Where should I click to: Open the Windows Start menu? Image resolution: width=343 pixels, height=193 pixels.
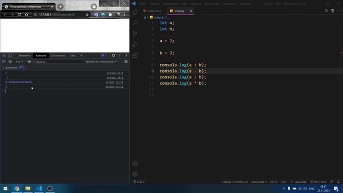(x=5, y=188)
